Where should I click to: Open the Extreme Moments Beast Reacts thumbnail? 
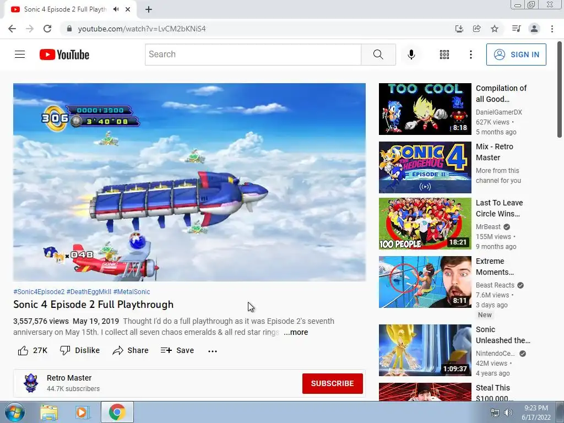[x=425, y=282]
